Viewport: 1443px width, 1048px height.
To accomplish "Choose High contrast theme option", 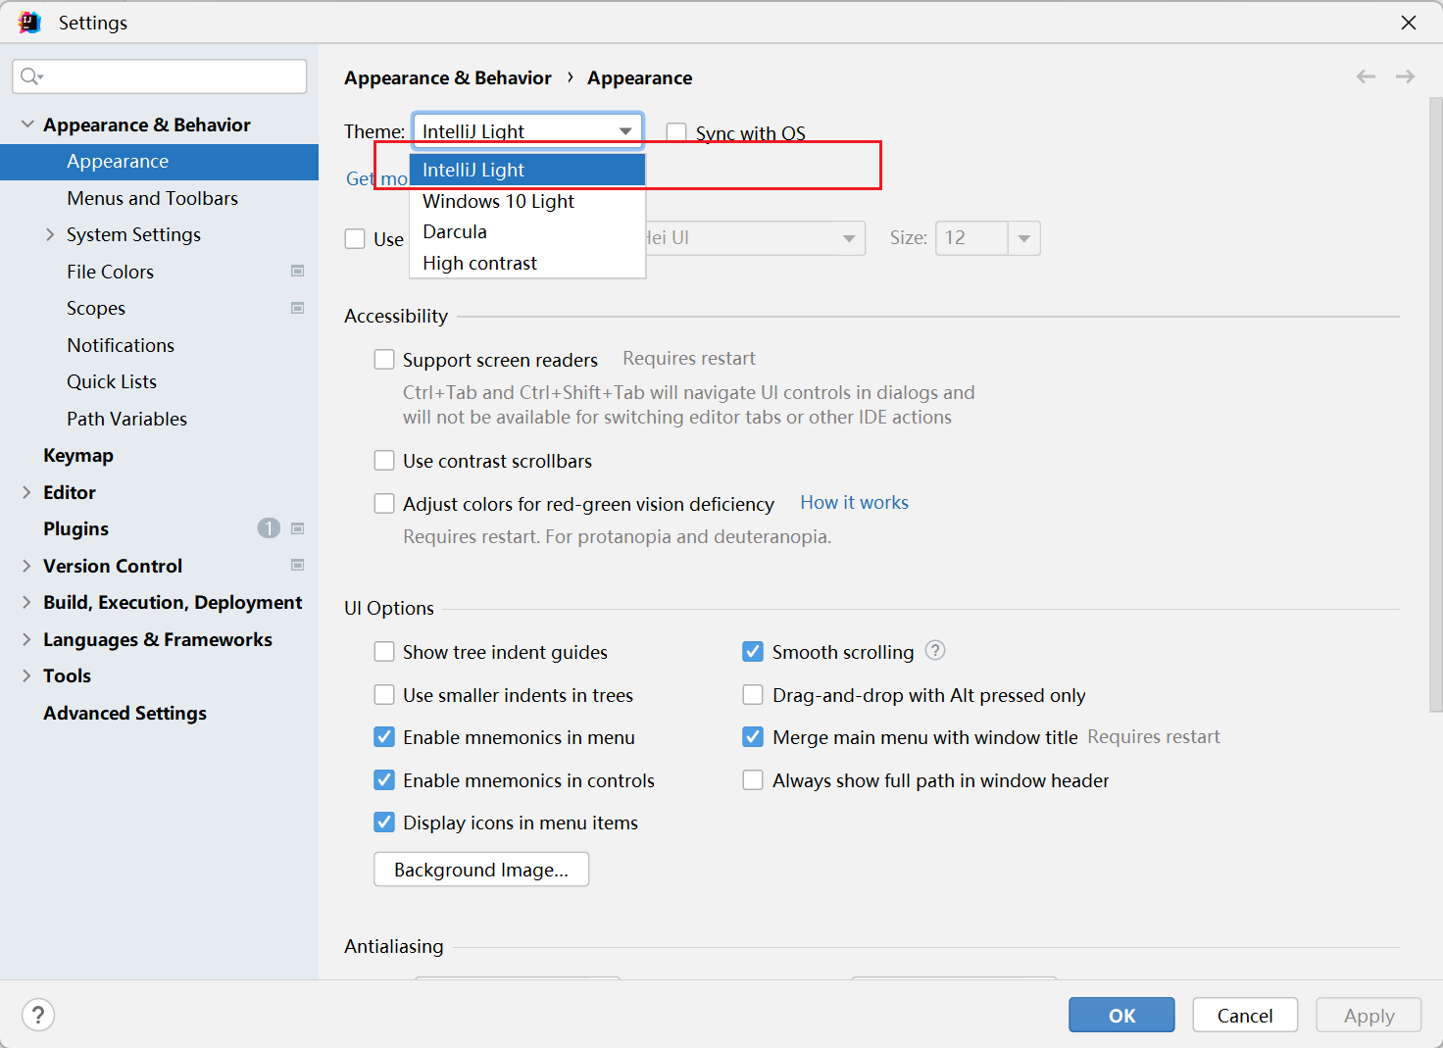I will pos(479,263).
